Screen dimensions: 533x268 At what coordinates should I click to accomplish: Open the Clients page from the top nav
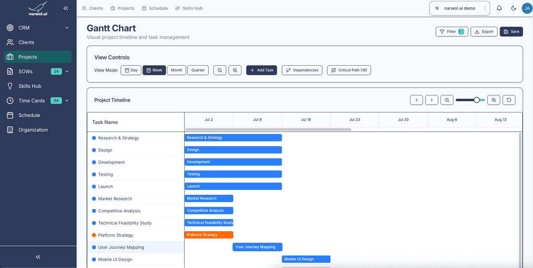tap(92, 8)
